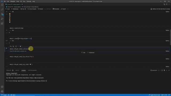Add a Code cell from notebook toolbar
The image size is (171, 96).
pos(8,9)
